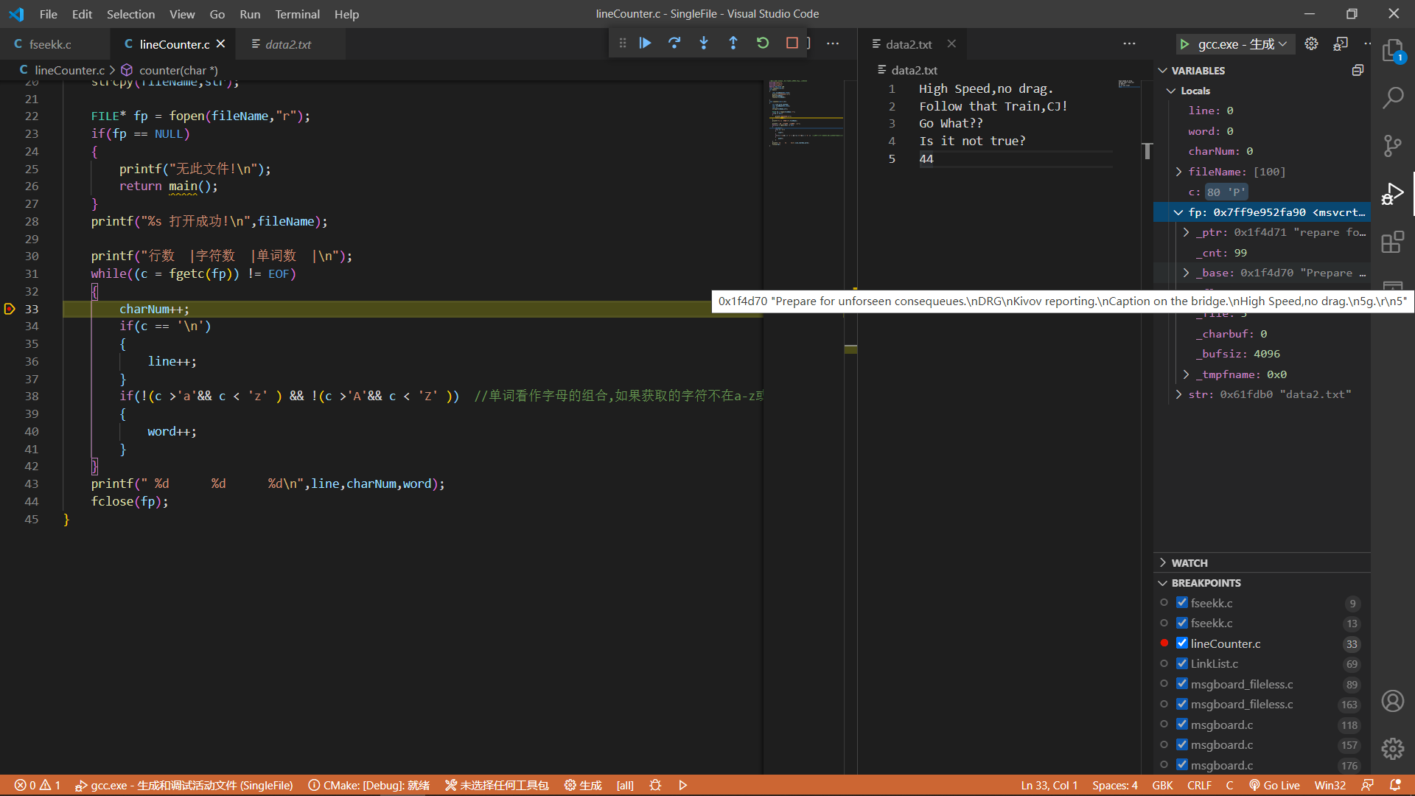Screen dimensions: 1415x796
Task: Click the CMake build 生成 button
Action: (583, 786)
